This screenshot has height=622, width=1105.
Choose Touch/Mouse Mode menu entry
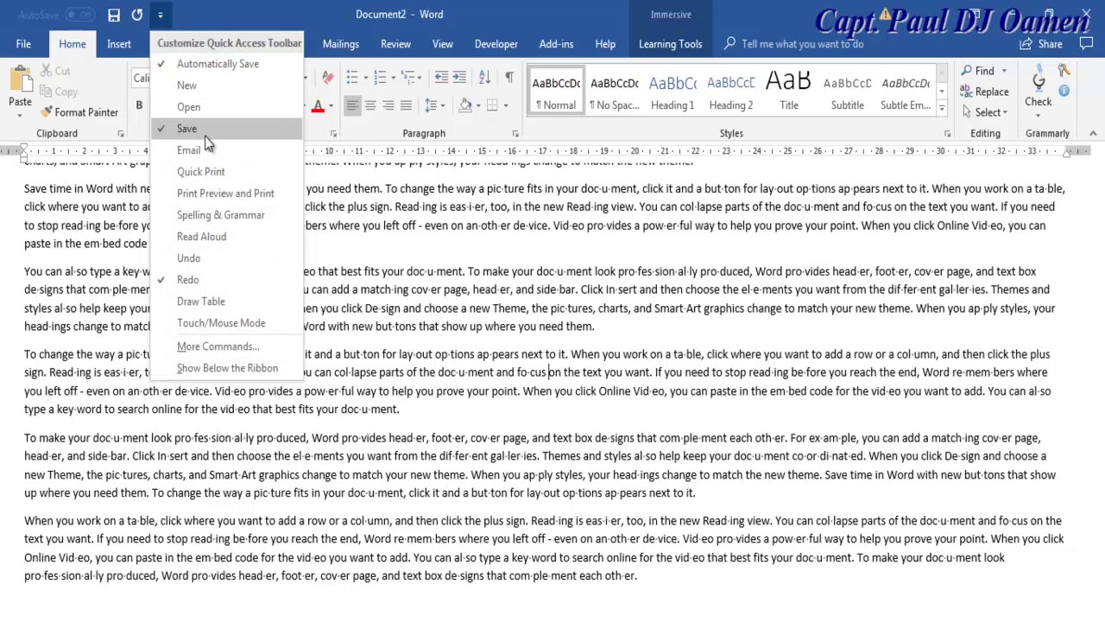[x=227, y=323]
